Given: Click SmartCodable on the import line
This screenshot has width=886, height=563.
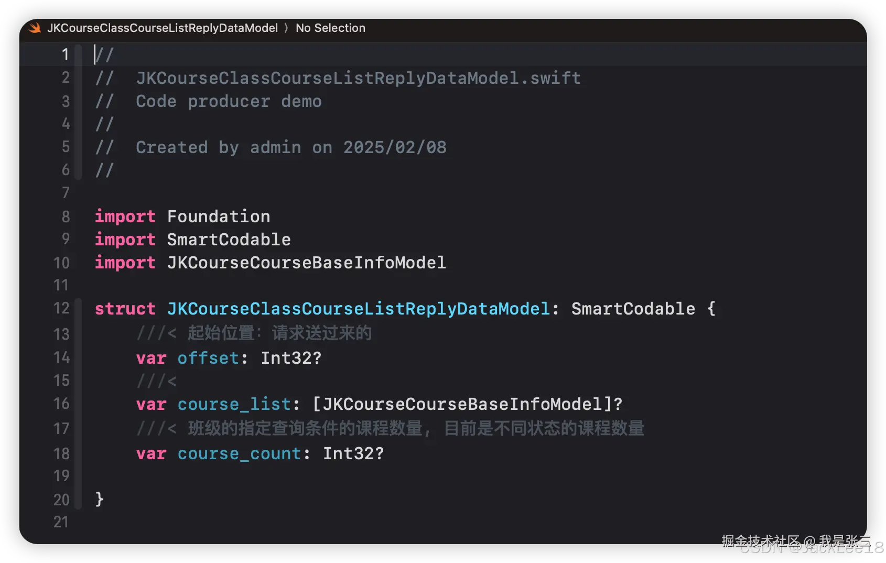Looking at the screenshot, I should [x=229, y=240].
